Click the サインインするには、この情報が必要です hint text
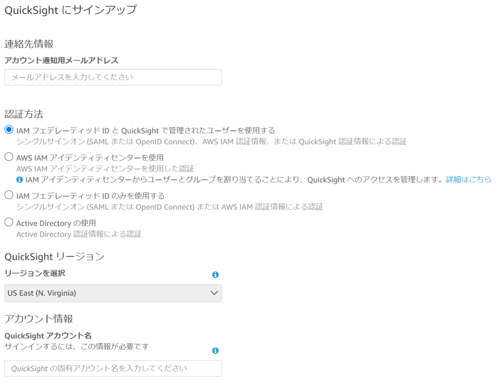The height and width of the screenshot is (384, 500). 76,346
